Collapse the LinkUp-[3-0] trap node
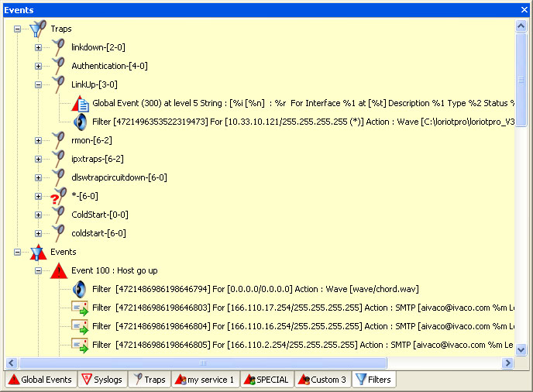 (x=38, y=85)
